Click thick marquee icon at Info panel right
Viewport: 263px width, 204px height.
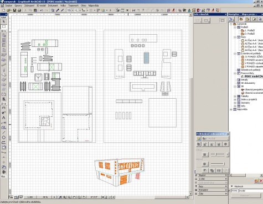click(x=223, y=20)
